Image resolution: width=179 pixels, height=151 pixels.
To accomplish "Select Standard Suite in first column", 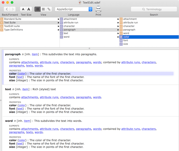I will tap(30, 19).
